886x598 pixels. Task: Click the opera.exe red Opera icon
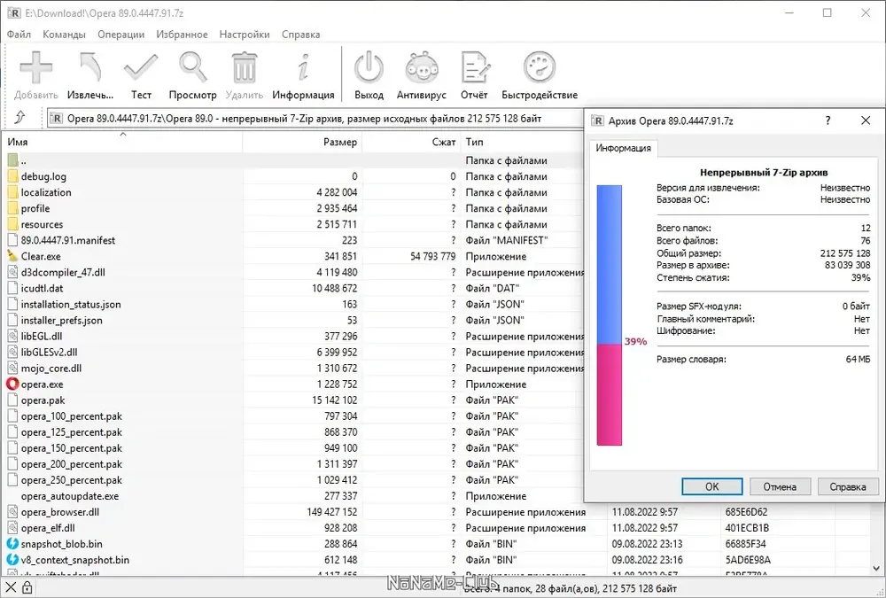(x=12, y=384)
